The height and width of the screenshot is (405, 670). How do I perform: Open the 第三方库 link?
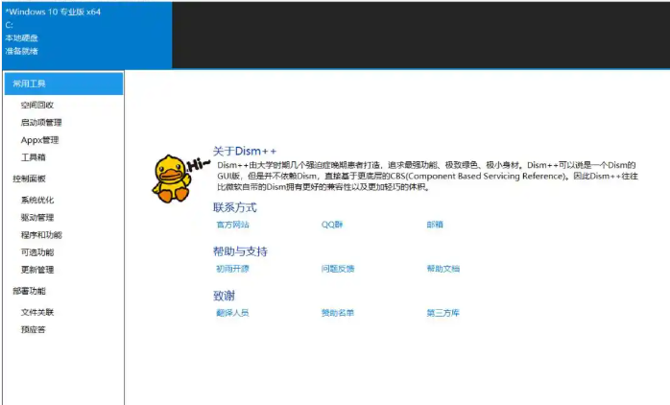pyautogui.click(x=443, y=313)
